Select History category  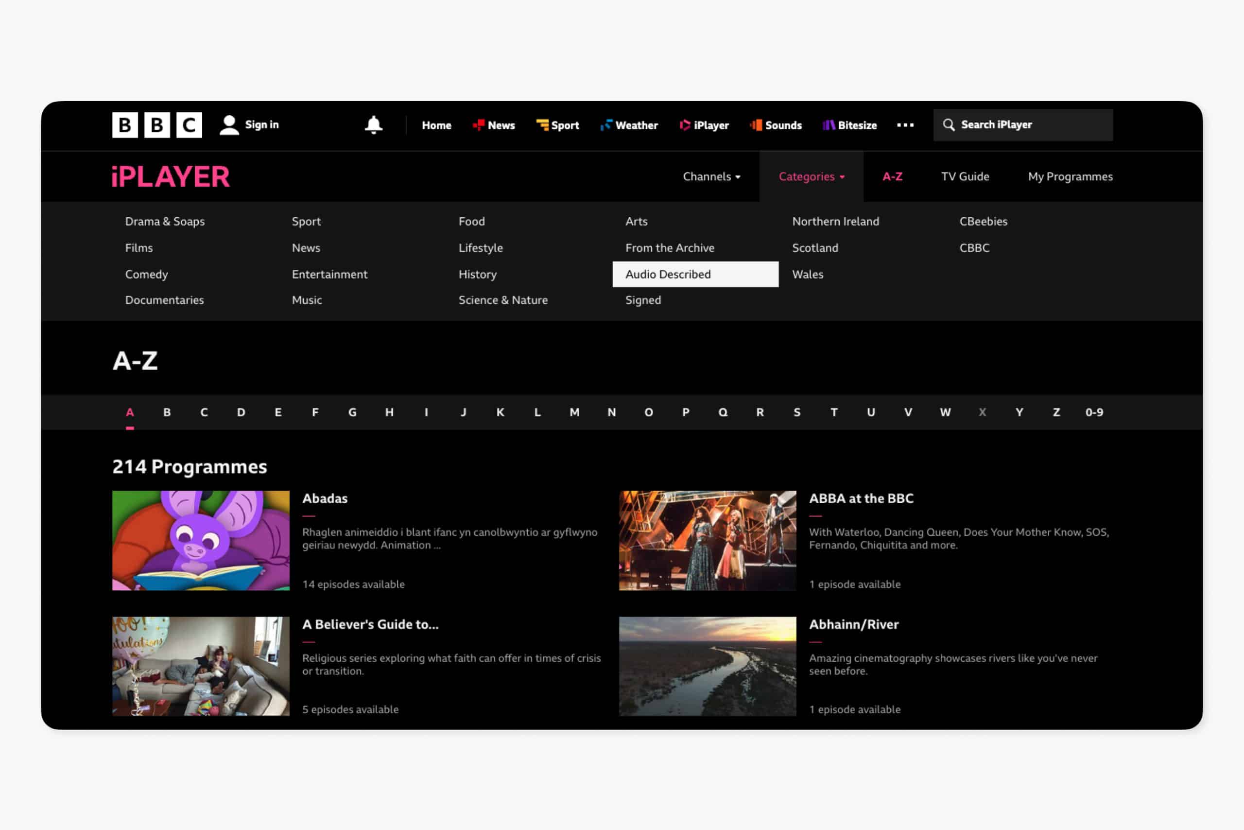coord(478,275)
